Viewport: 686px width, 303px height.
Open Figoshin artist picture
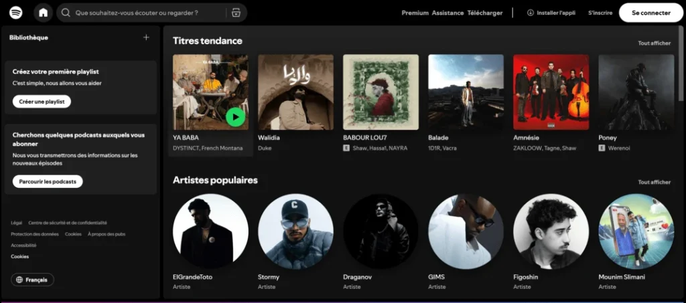(x=551, y=231)
